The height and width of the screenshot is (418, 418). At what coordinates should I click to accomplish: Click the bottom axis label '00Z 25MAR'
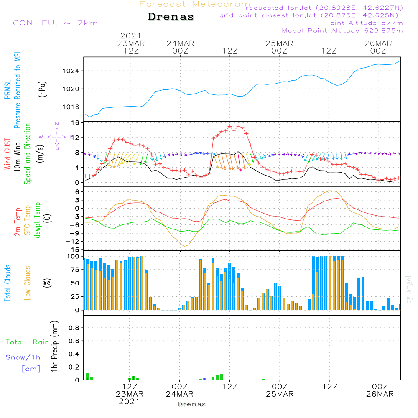point(280,390)
